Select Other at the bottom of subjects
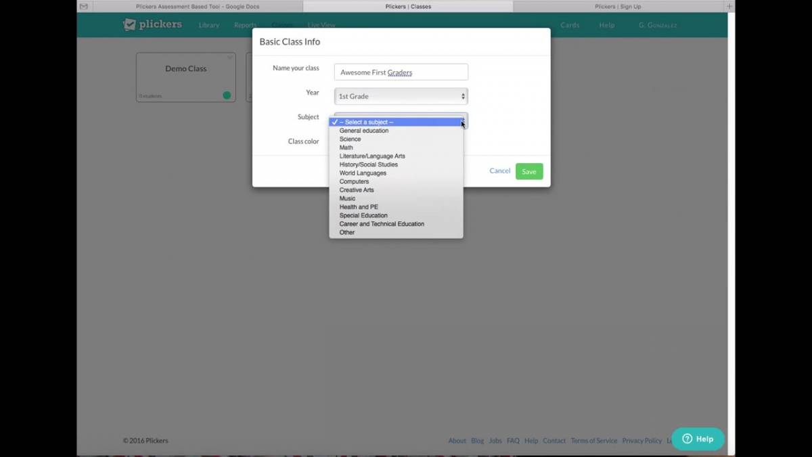This screenshot has height=457, width=812. tap(396, 232)
